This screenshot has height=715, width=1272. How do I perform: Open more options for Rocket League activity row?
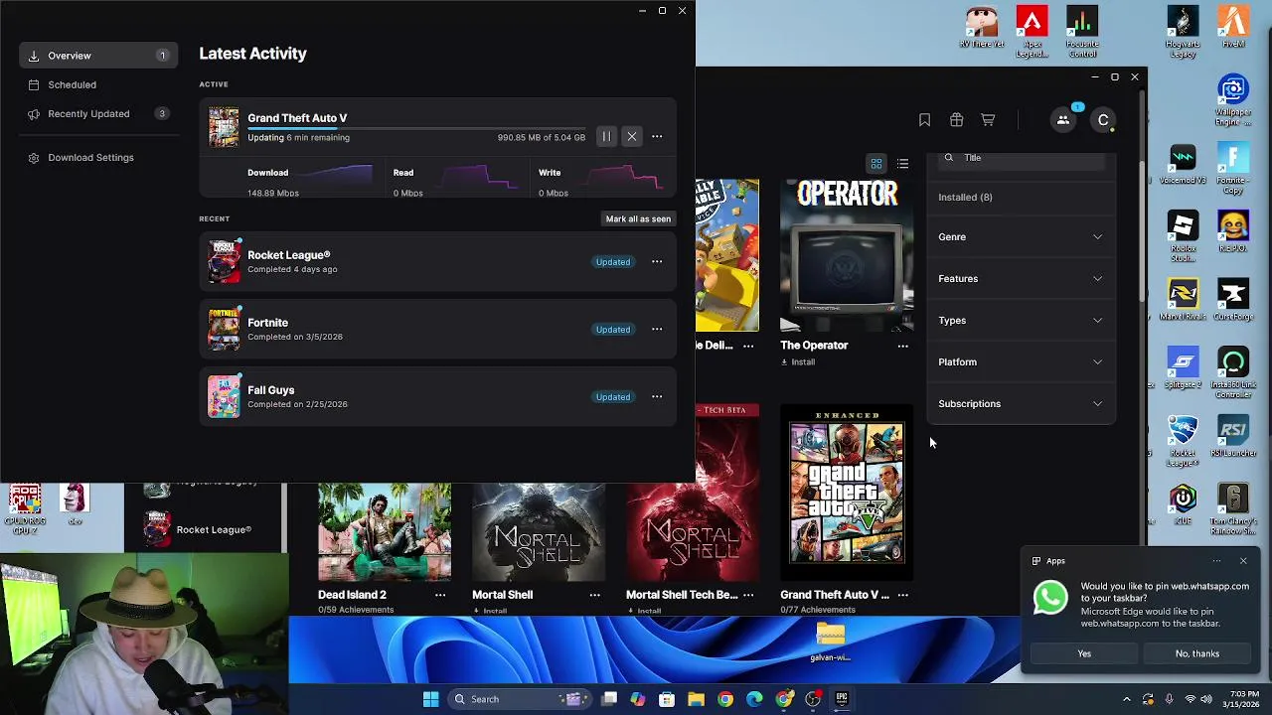657,262
